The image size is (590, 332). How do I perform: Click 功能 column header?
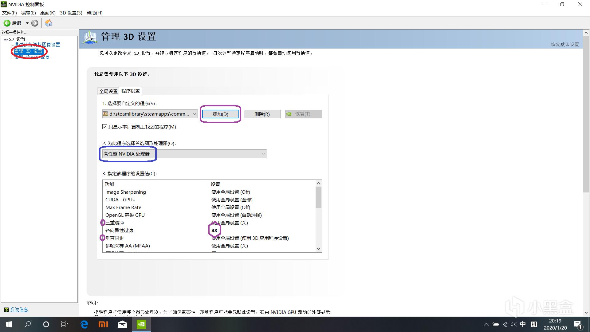tap(156, 184)
